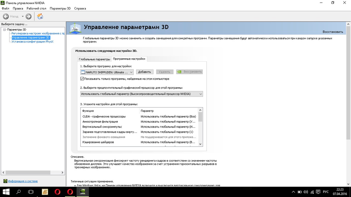This screenshot has width=351, height=197.
Task: Click the system information icon
Action: click(x=5, y=181)
